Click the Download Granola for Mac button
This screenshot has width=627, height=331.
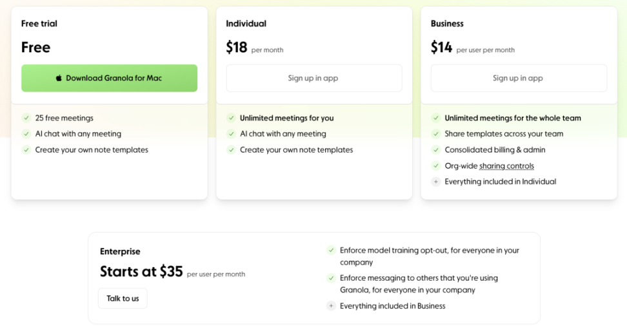point(109,79)
